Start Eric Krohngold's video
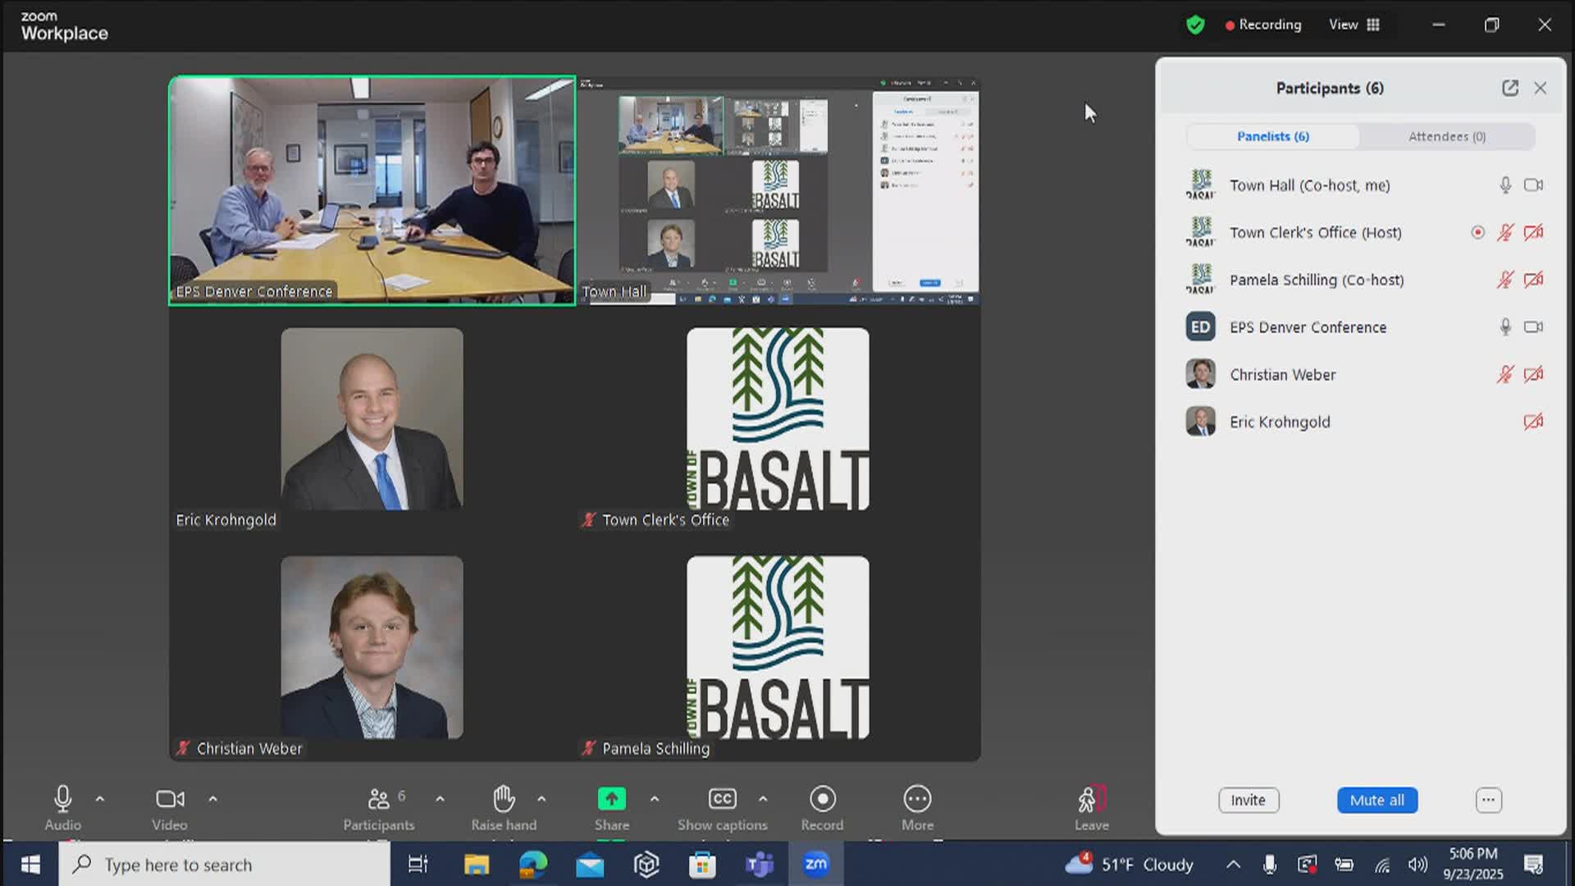The image size is (1575, 886). pos(1533,422)
